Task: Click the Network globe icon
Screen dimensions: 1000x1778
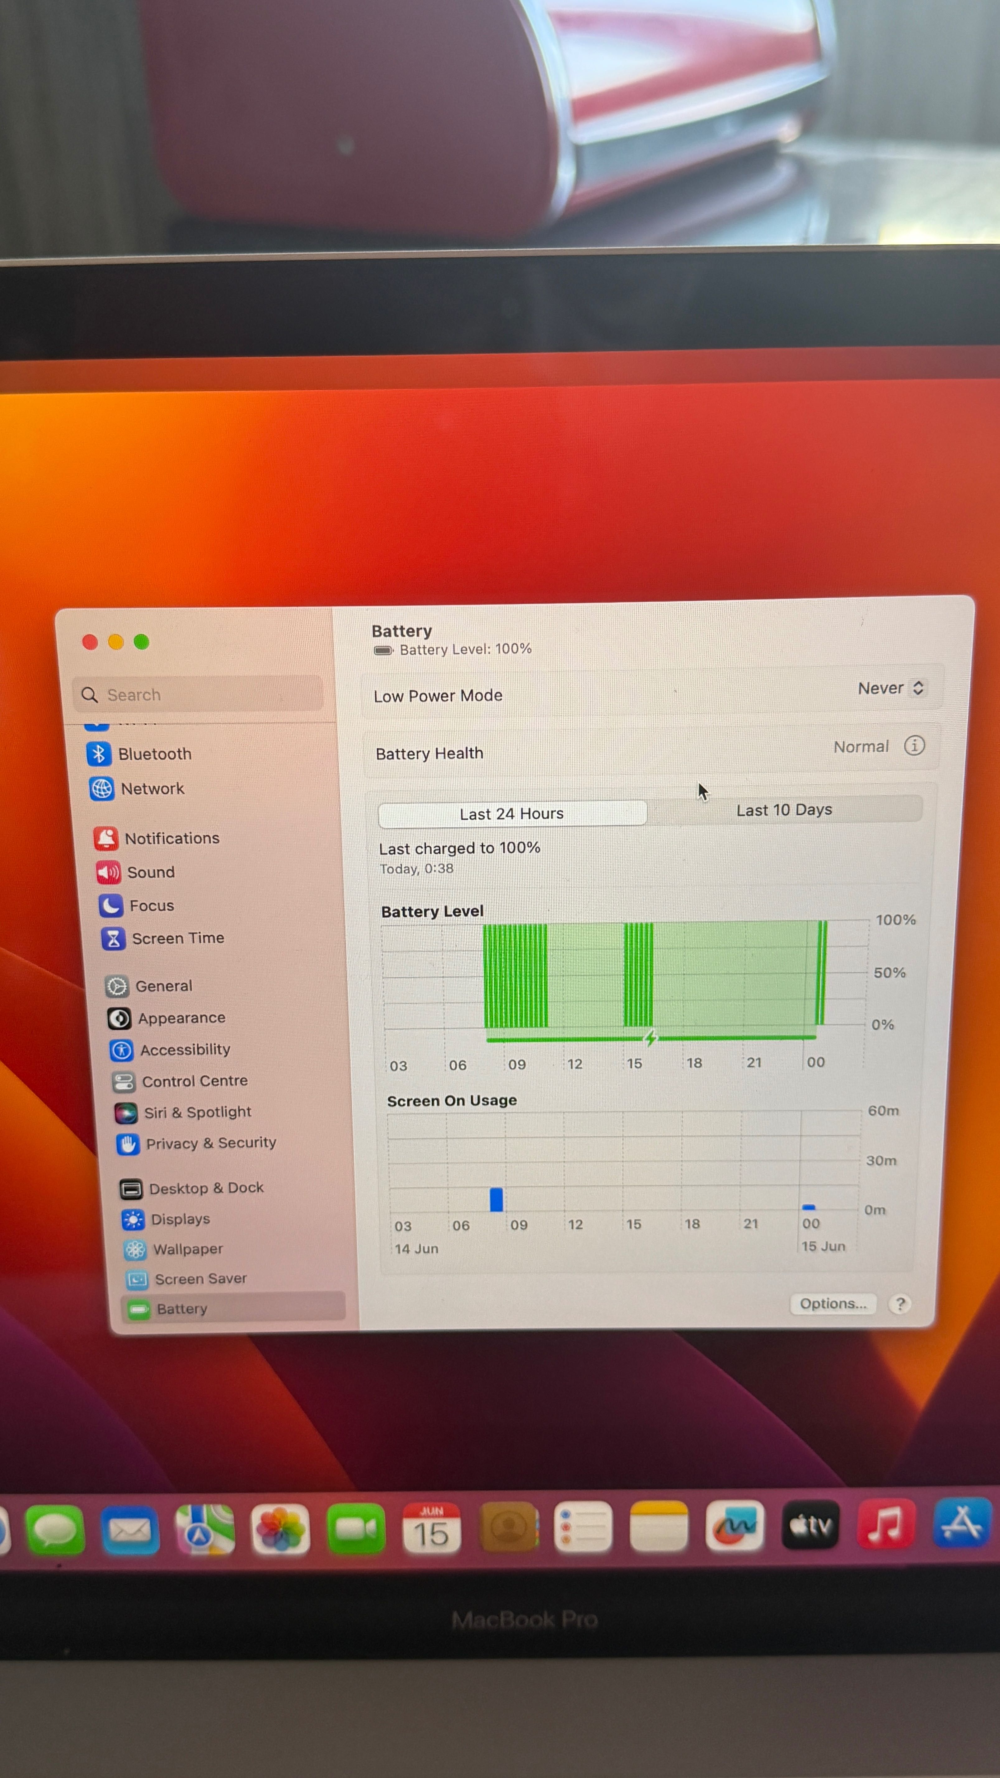Action: pyautogui.click(x=101, y=788)
